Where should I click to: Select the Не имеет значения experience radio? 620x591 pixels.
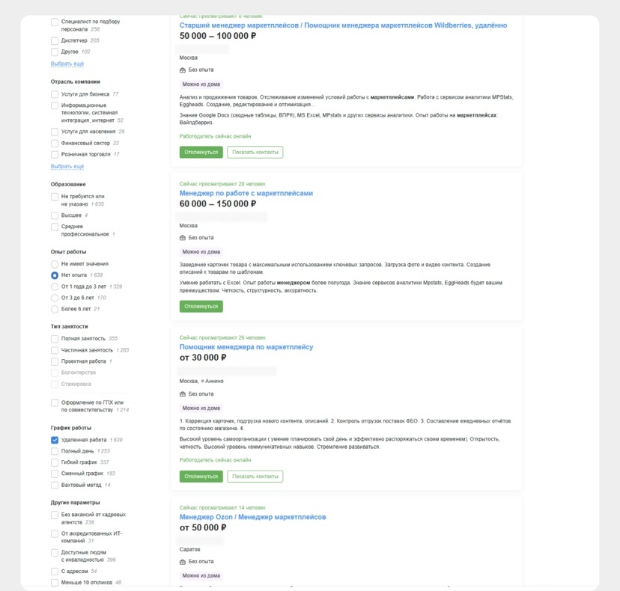pyautogui.click(x=55, y=264)
